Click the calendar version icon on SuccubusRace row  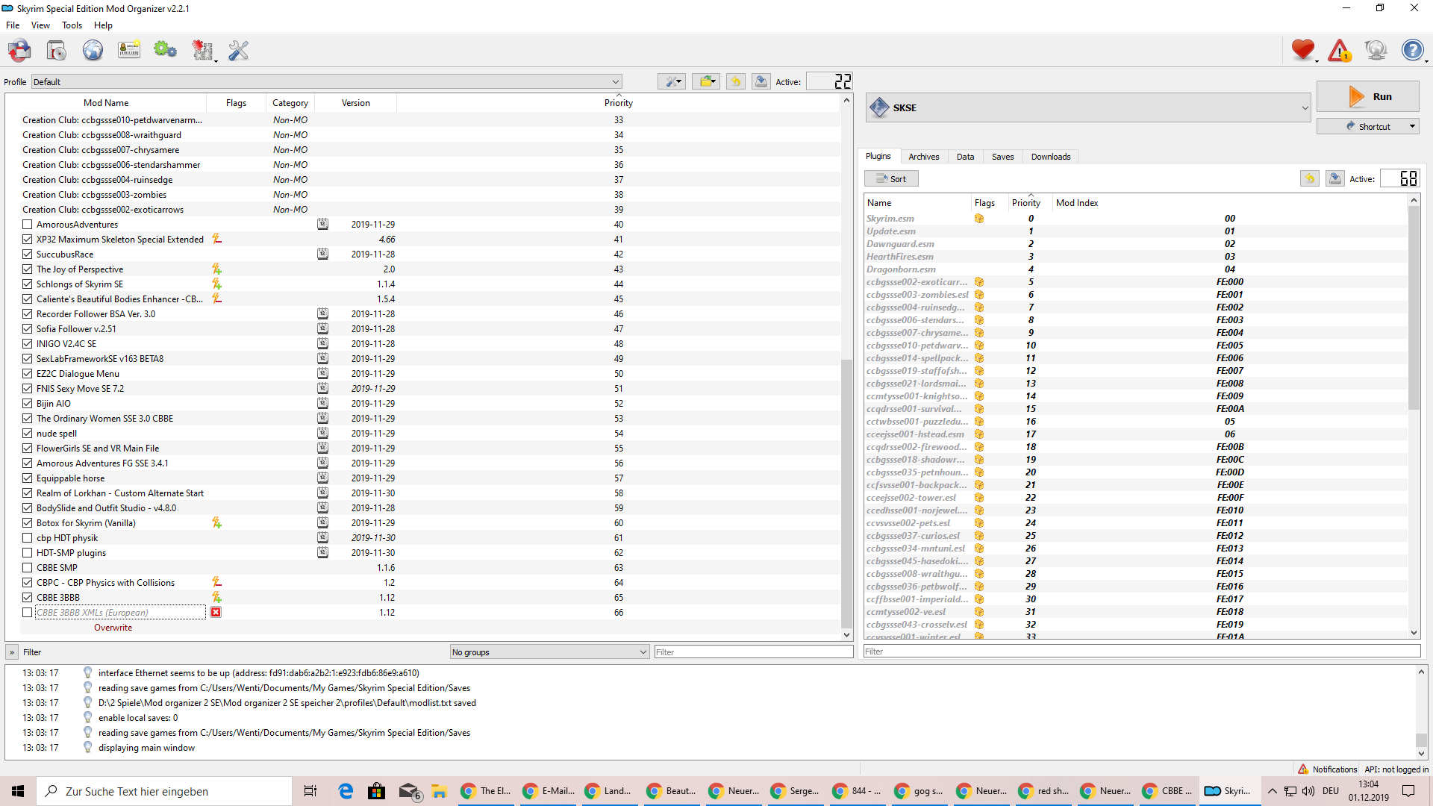click(x=322, y=254)
